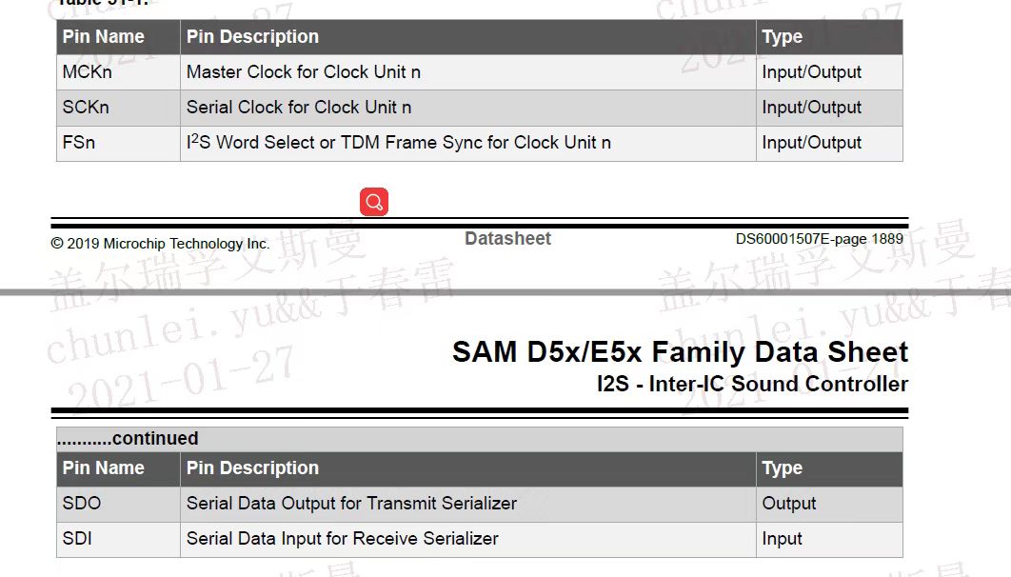Select the SDI pin name cell

pos(77,539)
